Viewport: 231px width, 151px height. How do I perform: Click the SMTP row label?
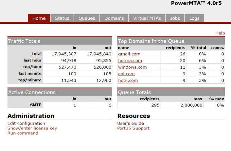click(x=36, y=105)
